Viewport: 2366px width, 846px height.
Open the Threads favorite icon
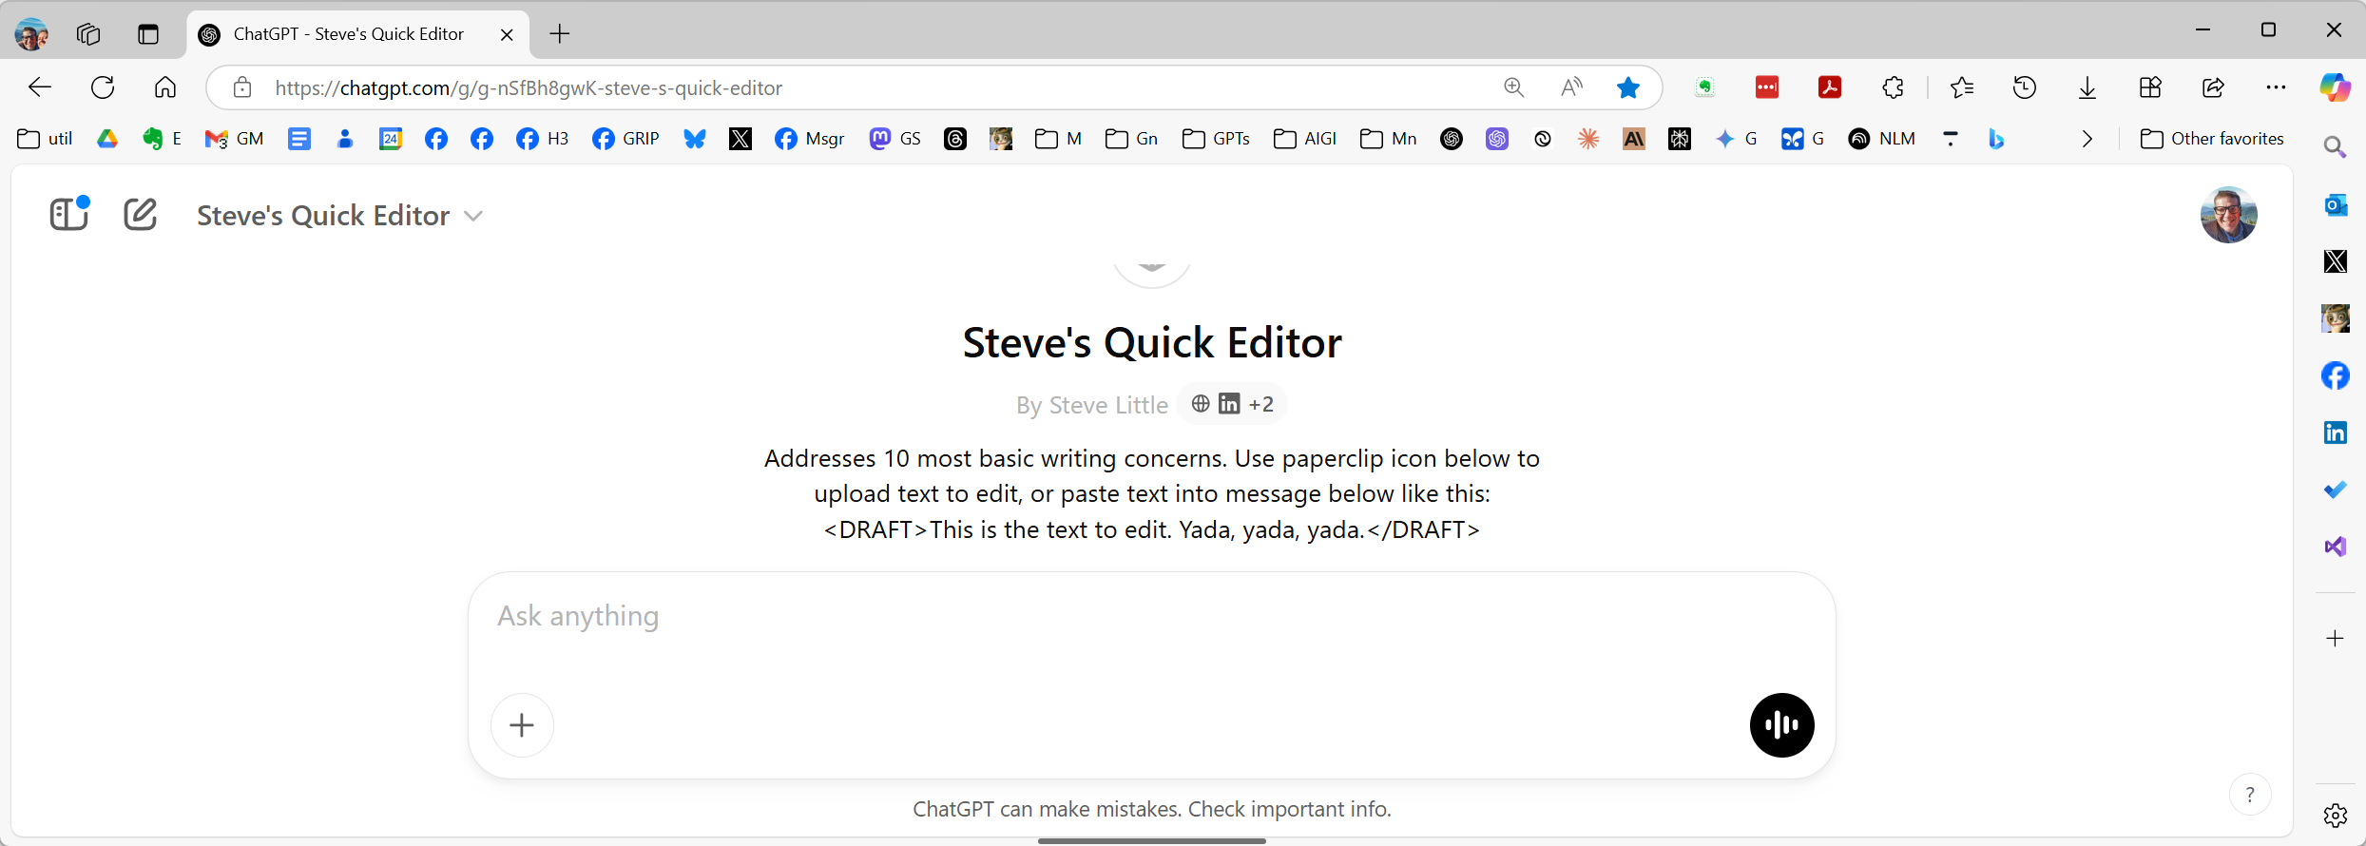coord(955,139)
